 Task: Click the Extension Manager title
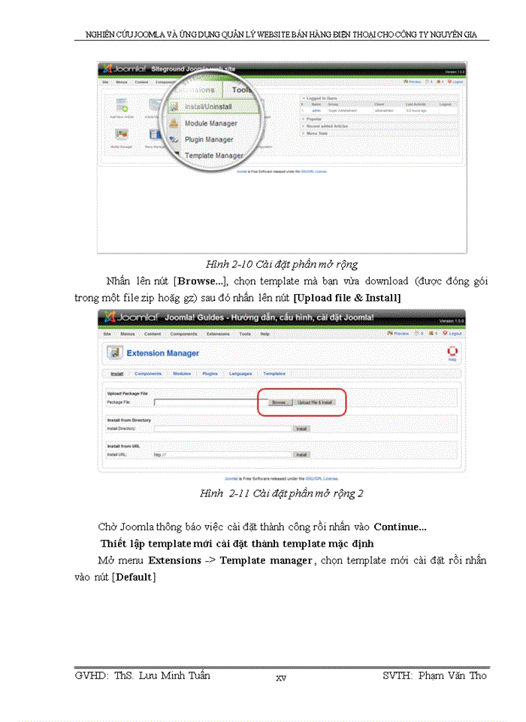[163, 353]
